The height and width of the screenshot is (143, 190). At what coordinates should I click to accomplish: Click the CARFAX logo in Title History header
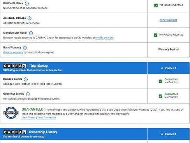pyautogui.click(x=15, y=66)
